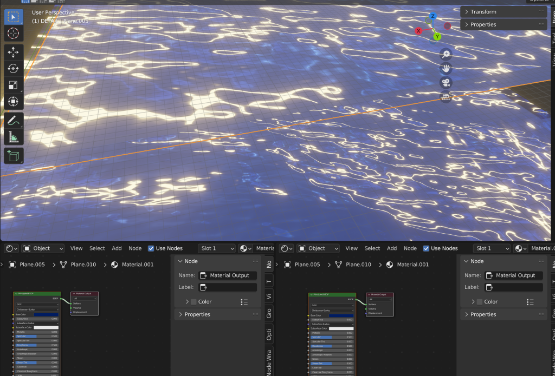Select the Add Cube tool
This screenshot has height=376, width=555.
[x=14, y=156]
